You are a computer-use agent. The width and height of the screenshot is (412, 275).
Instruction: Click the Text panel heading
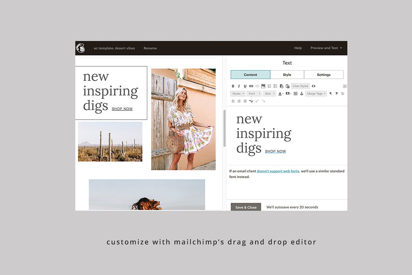click(x=287, y=63)
